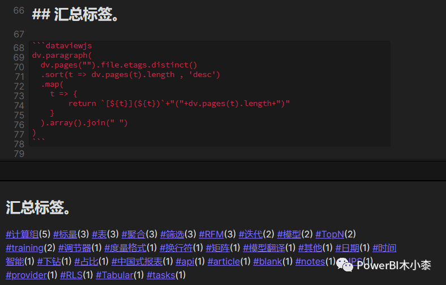Open the #api tag link

click(x=185, y=262)
